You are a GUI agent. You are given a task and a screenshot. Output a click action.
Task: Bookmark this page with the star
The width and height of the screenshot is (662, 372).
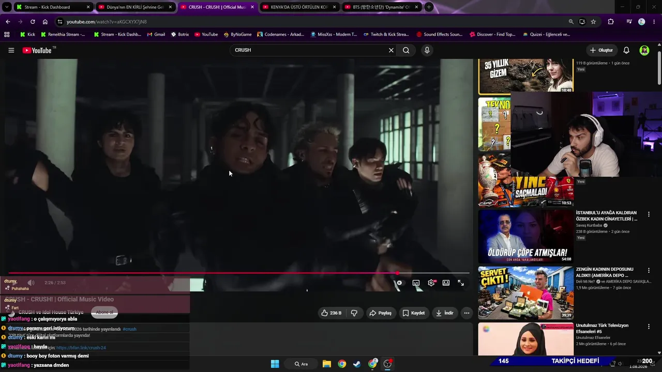593,22
